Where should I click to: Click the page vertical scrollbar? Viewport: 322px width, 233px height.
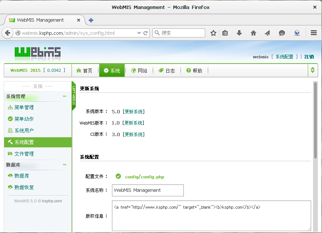point(315,120)
